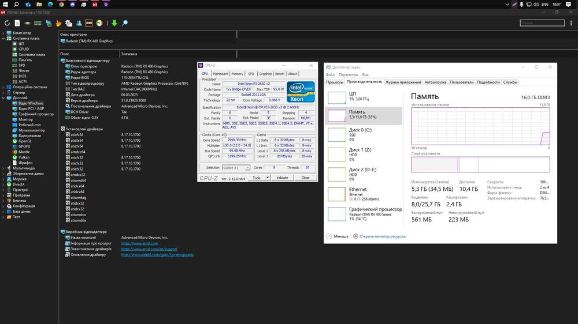Select the OpenGL tree item
This screenshot has height=324, width=578.
coord(25,141)
